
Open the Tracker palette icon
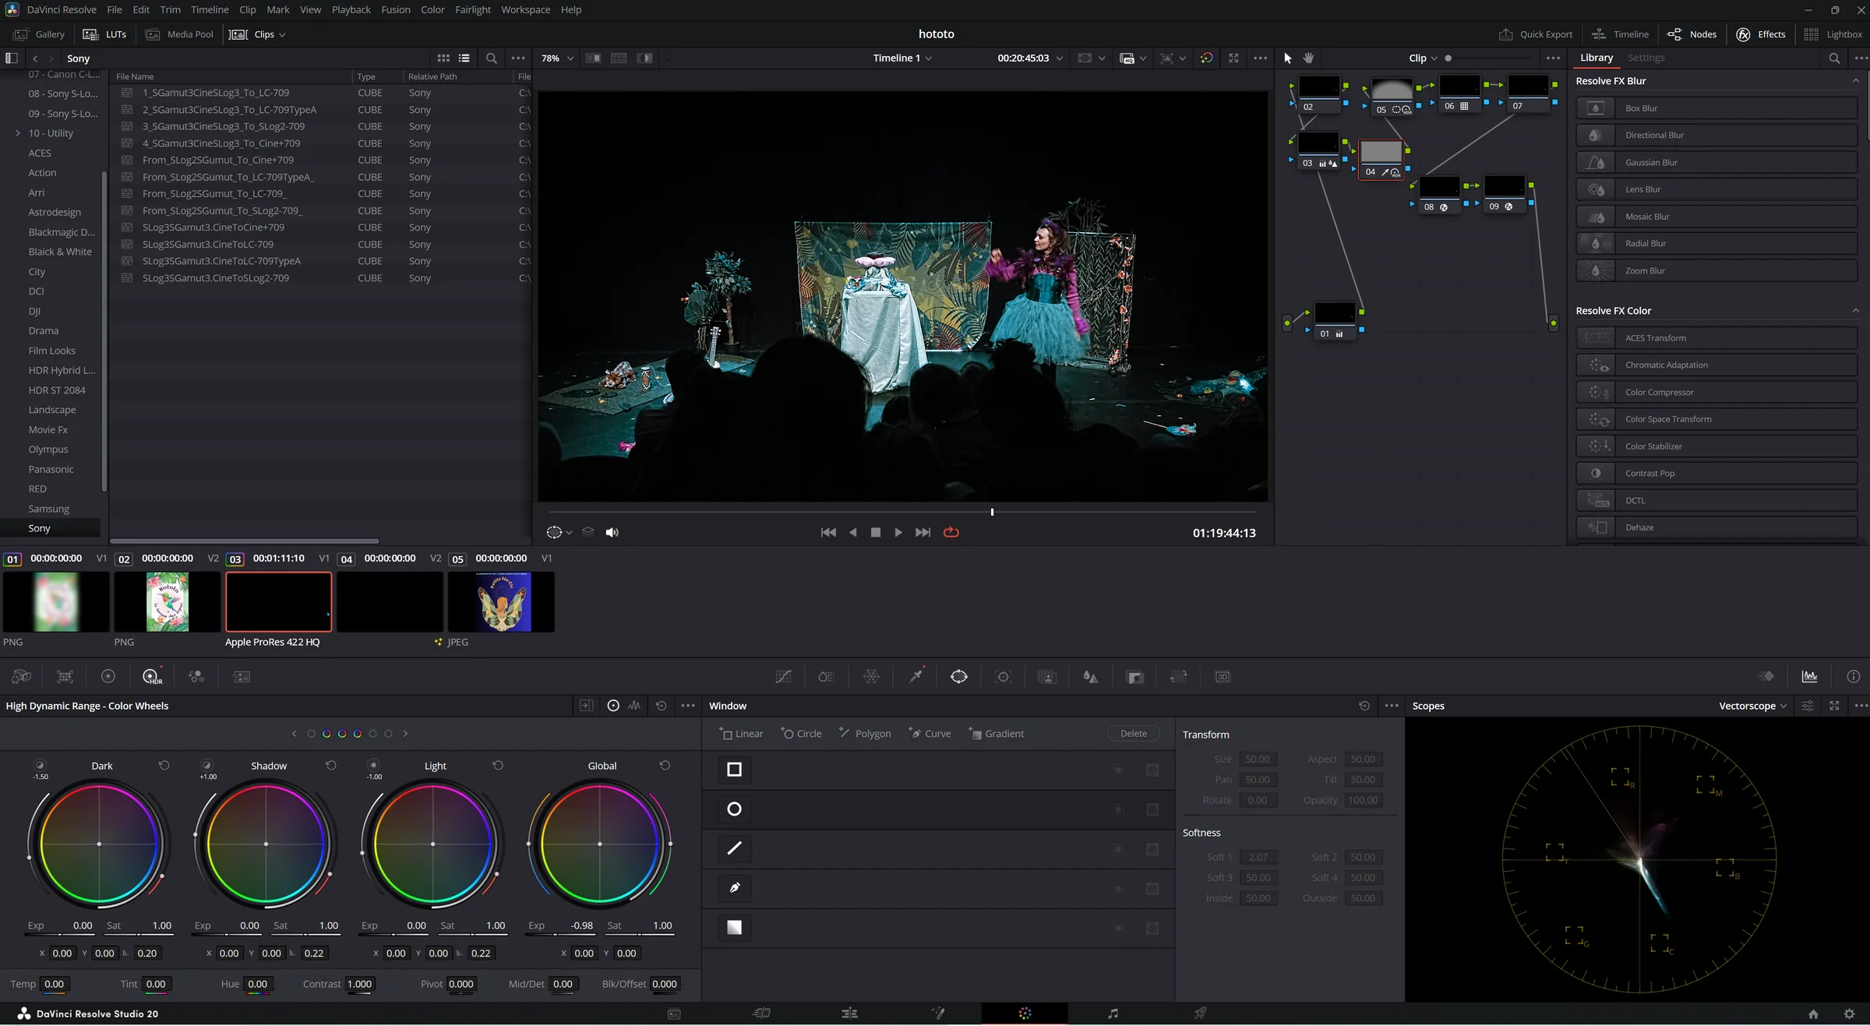(x=1003, y=677)
